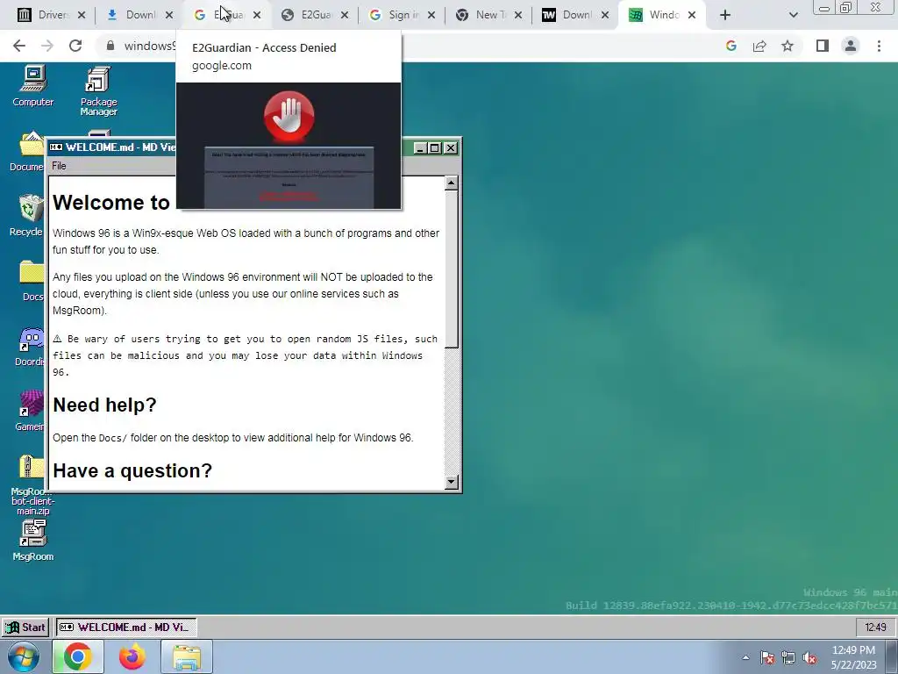Screen dimensions: 898x674
Task: Click scroll down arrow in MD Viewer
Action: click(x=452, y=482)
